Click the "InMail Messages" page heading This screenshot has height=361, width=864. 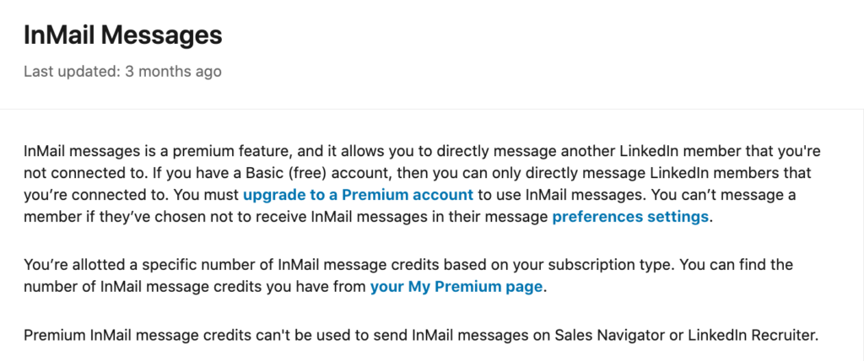tap(123, 35)
